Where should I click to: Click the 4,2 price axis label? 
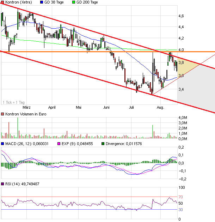[x=181, y=38]
